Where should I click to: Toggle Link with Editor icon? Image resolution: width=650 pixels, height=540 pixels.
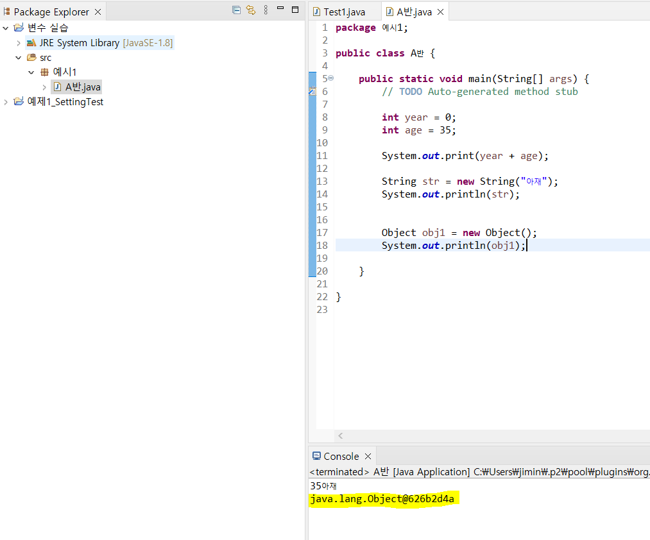251,10
